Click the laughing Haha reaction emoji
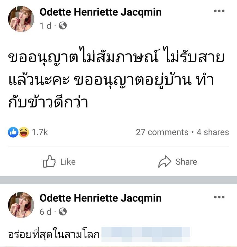 (x=24, y=132)
